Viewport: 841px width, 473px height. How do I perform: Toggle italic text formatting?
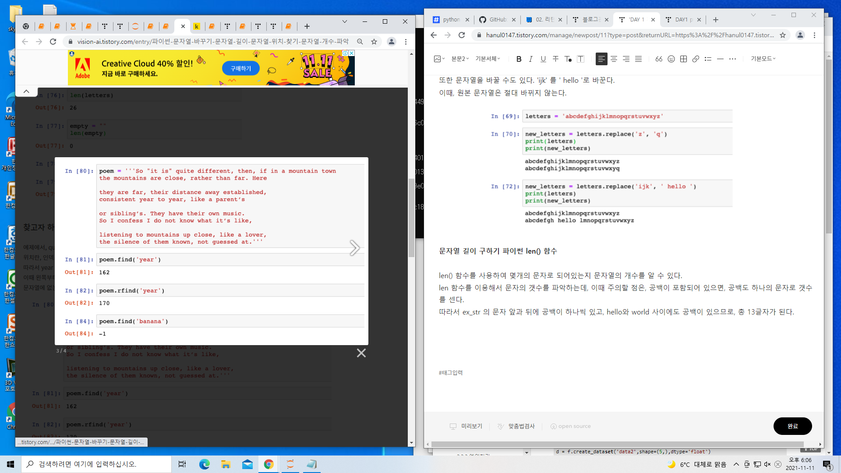pyautogui.click(x=531, y=59)
